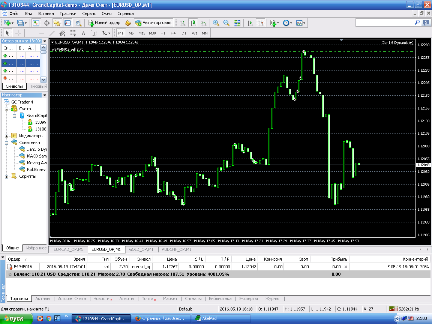Select the crosshair tool

coord(18,33)
